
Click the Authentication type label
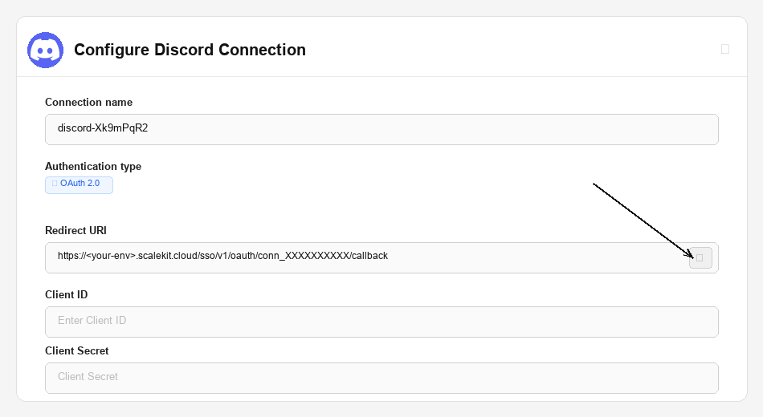point(93,166)
